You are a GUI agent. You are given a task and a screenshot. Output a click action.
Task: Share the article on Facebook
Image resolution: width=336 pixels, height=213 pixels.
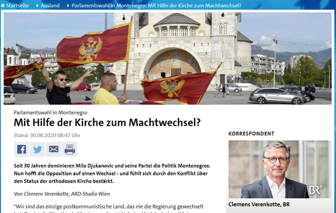[21, 149]
